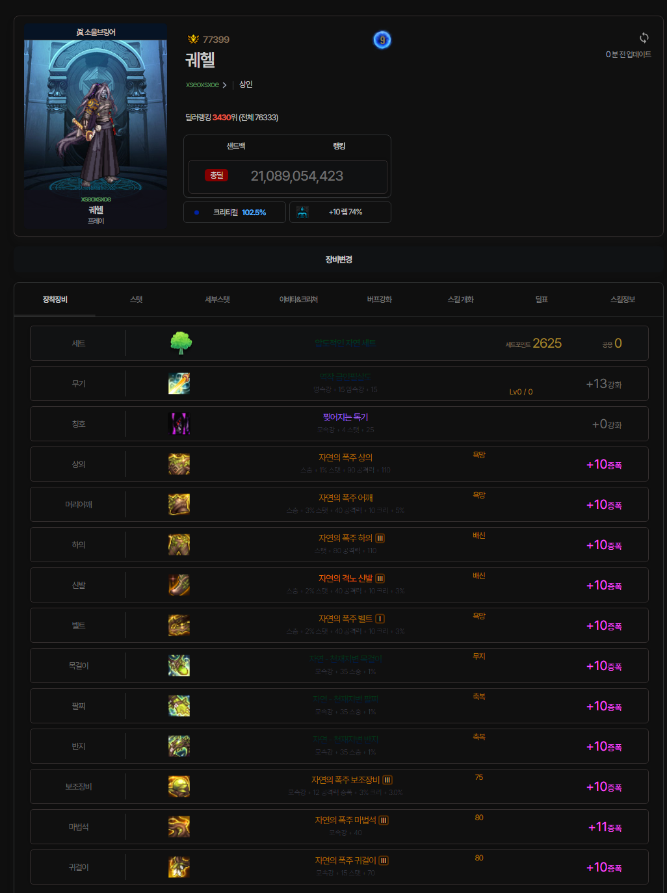Click the blue number 9 badge
Image resolution: width=667 pixels, height=893 pixels.
pos(382,40)
